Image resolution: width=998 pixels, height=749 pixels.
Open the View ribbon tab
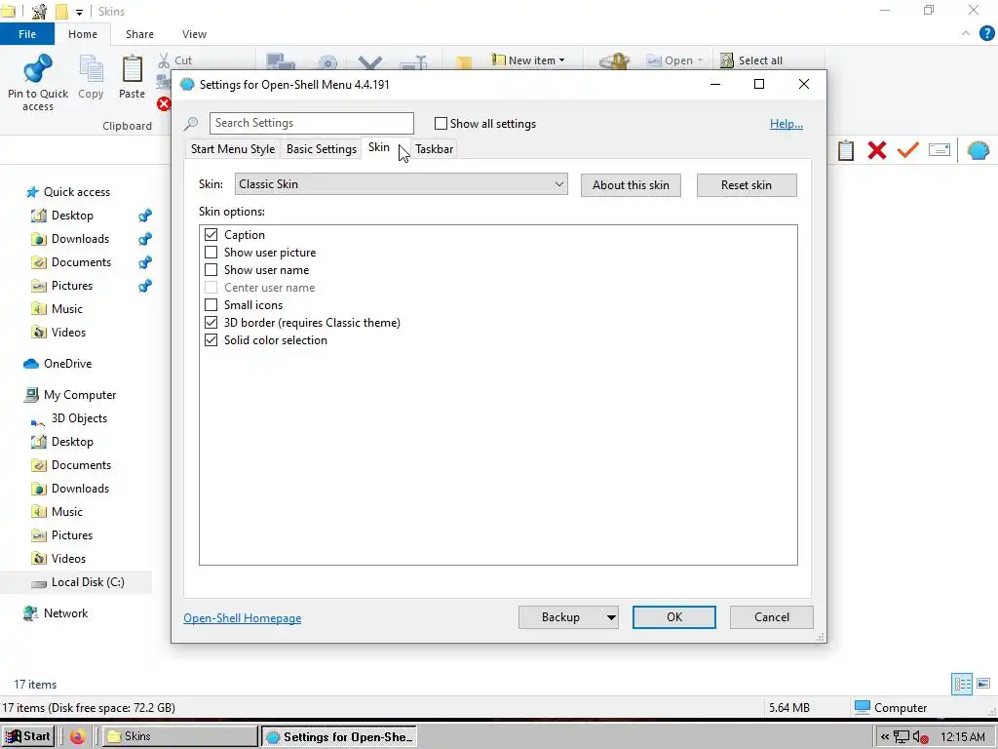click(x=194, y=34)
